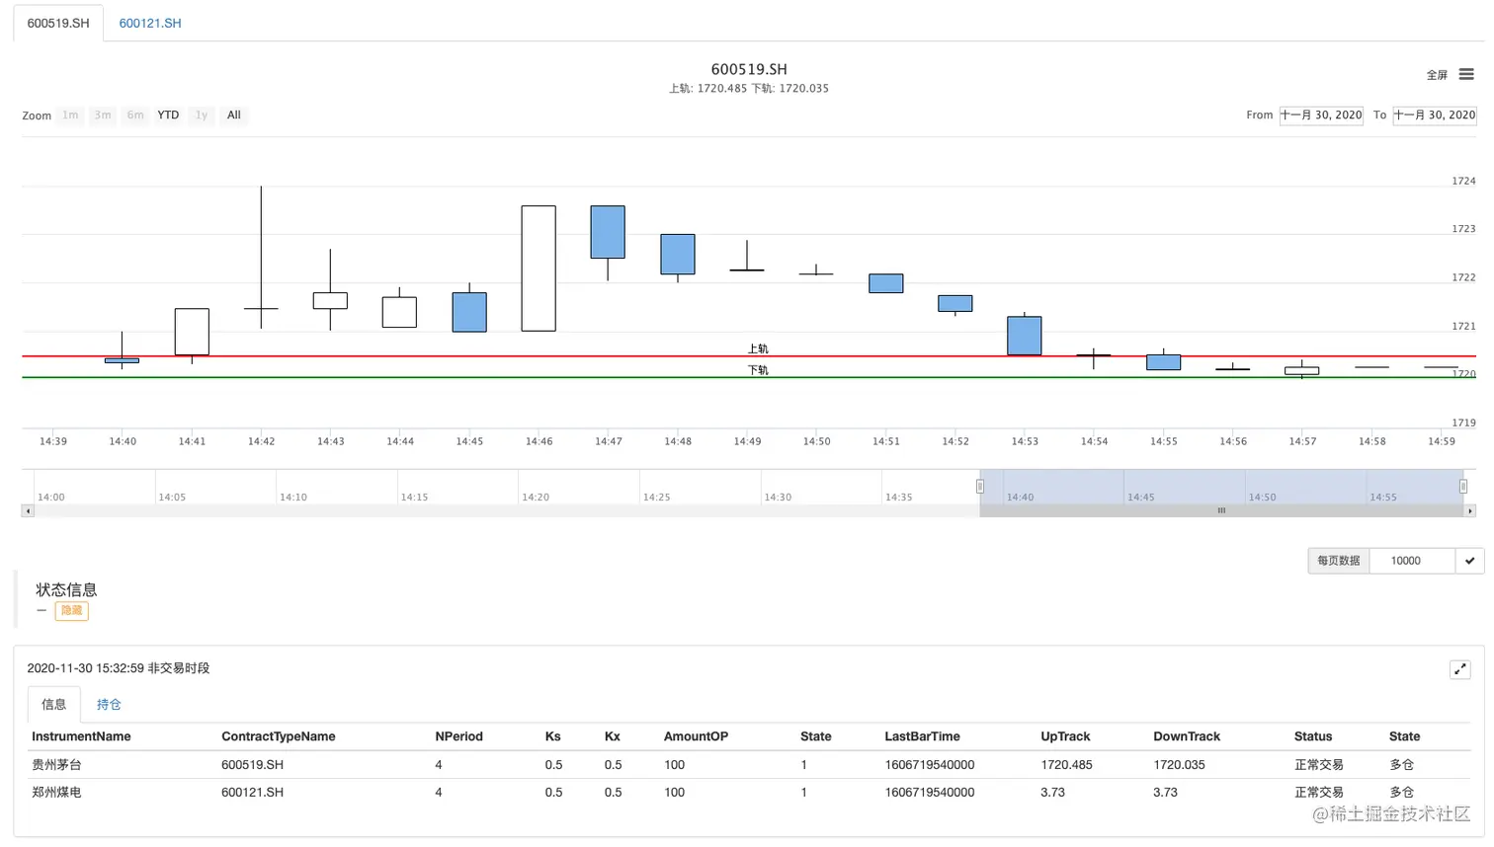Click the 14:47 blue candlestick
Image resolution: width=1494 pixels, height=847 pixels.
point(608,232)
